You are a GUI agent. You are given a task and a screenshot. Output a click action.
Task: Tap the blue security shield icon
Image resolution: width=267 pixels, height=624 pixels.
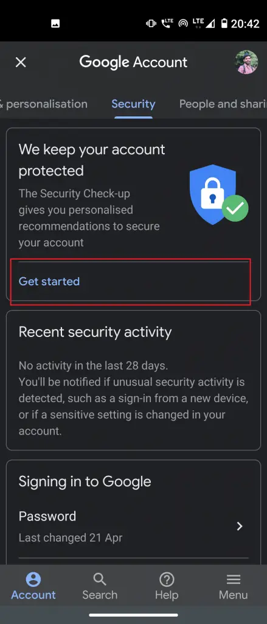[x=213, y=194]
